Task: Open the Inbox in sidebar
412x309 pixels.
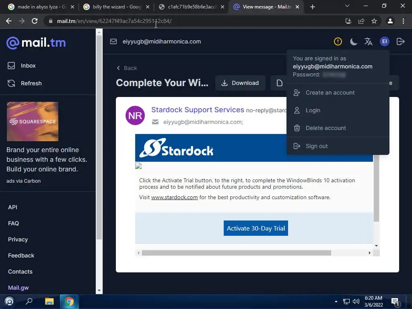Action: (x=22, y=66)
